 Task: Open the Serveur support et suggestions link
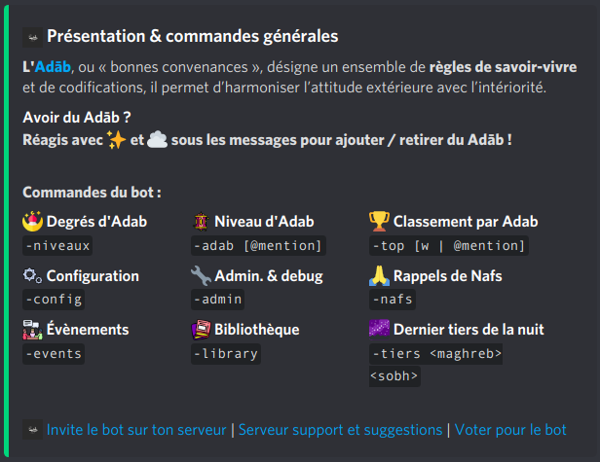[339, 429]
